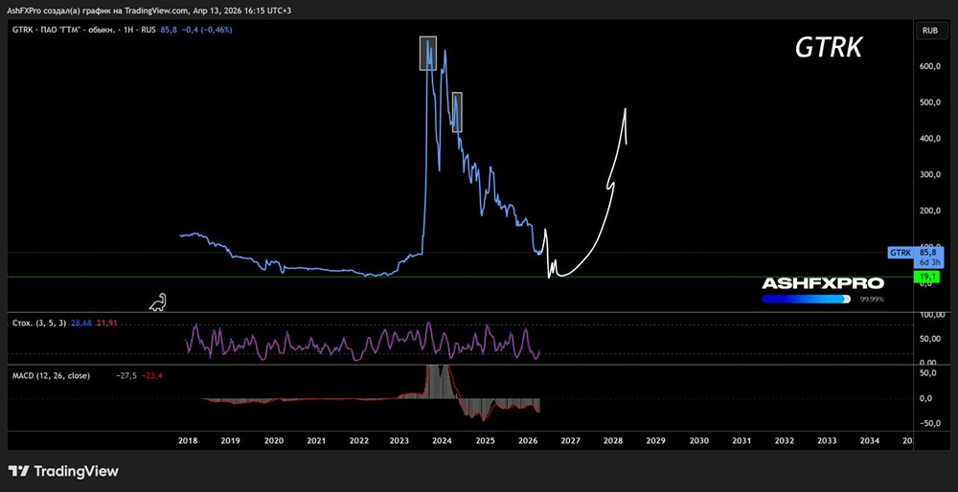Click the 2031 label on time axis
This screenshot has width=958, height=492.
point(741,440)
